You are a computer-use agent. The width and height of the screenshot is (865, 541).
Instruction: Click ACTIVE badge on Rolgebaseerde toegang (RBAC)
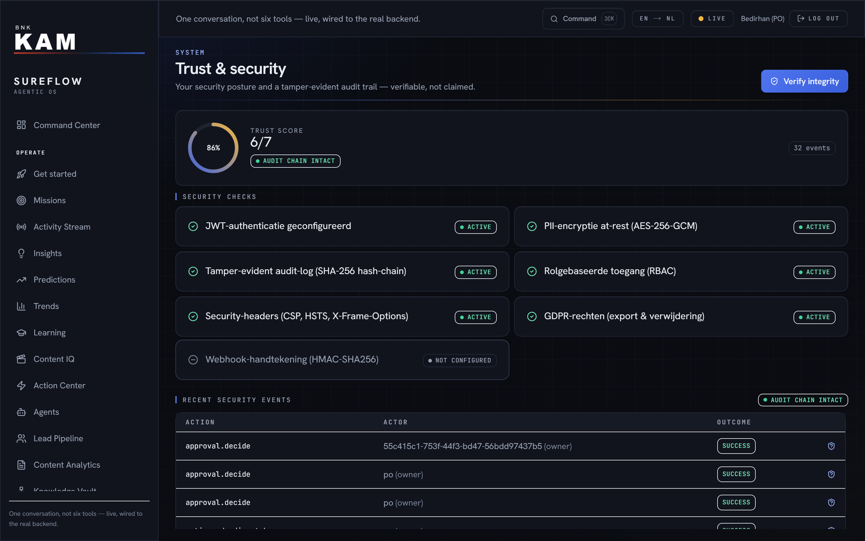tap(814, 272)
